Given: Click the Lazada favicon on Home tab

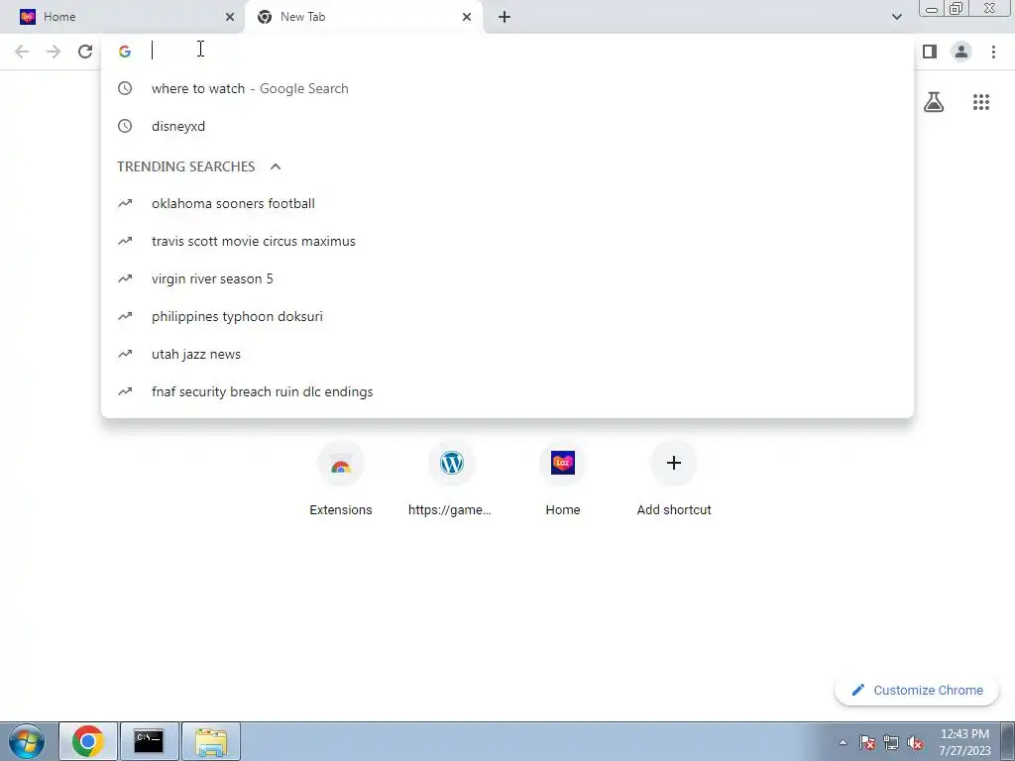Looking at the screenshot, I should click(x=28, y=17).
